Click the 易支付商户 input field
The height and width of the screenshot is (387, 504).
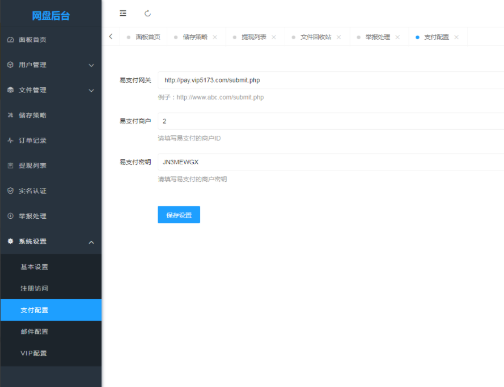tap(255, 121)
